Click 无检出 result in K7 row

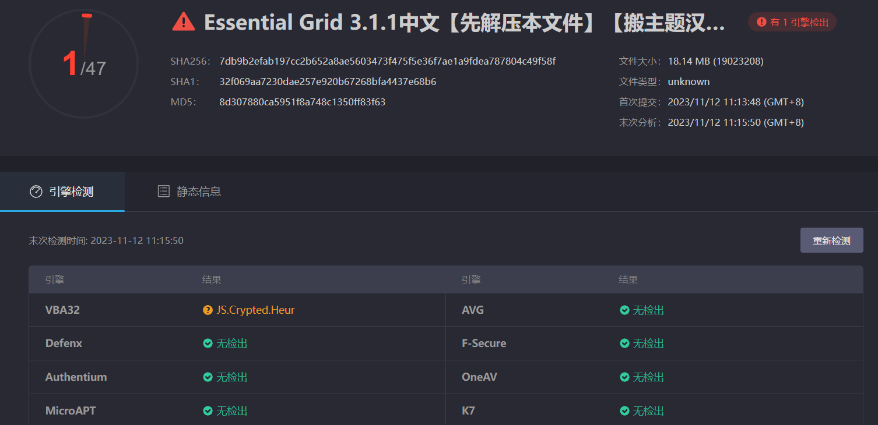click(648, 411)
